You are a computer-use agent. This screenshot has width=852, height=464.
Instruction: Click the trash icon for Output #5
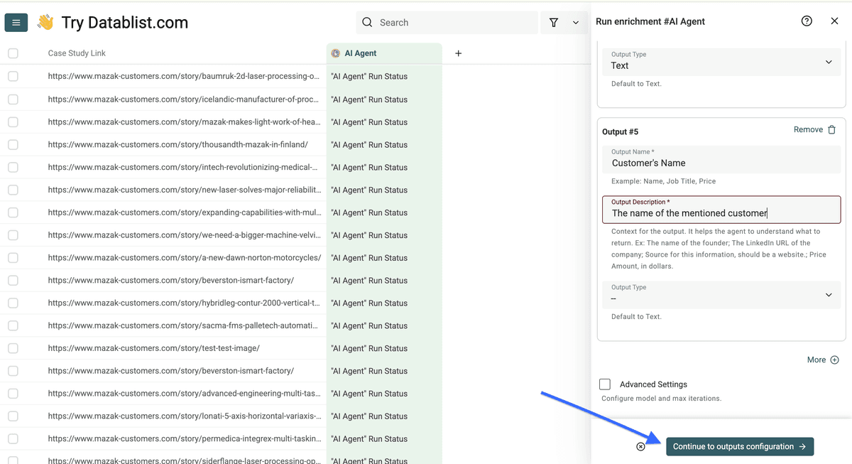coord(832,130)
